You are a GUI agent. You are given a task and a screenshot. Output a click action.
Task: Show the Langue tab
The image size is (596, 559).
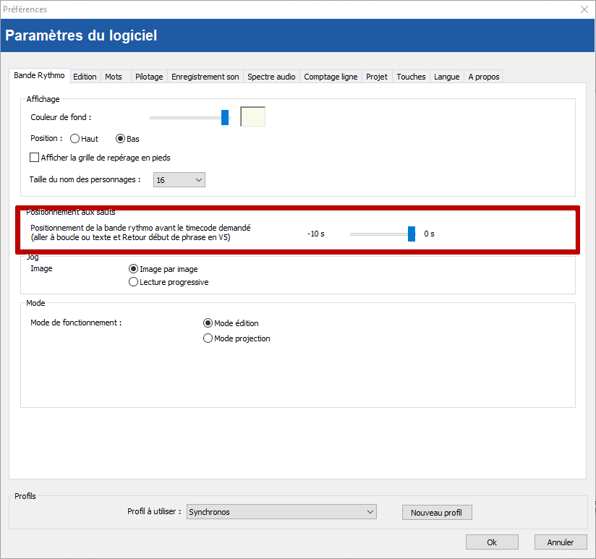pos(446,77)
